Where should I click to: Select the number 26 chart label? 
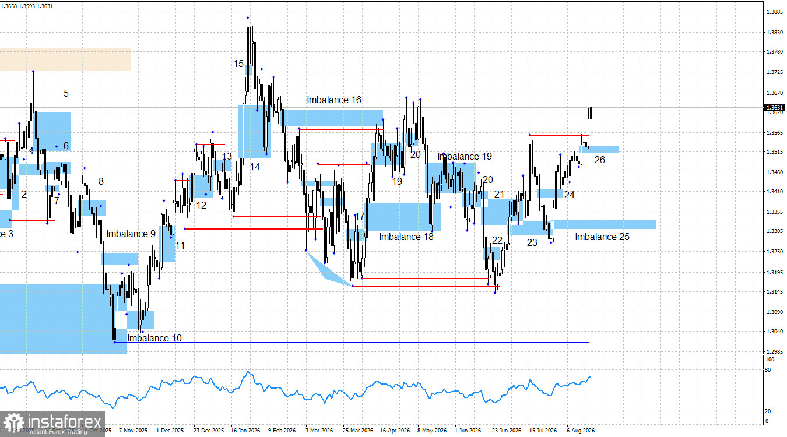coord(599,160)
